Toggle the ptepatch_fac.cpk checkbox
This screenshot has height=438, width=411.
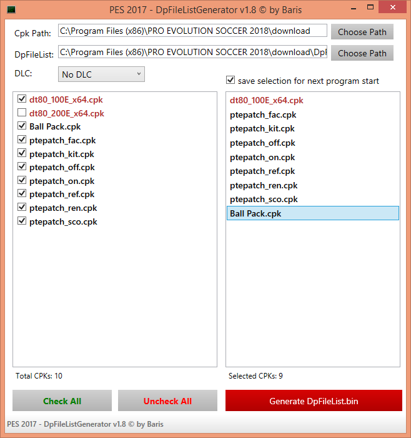pos(22,140)
